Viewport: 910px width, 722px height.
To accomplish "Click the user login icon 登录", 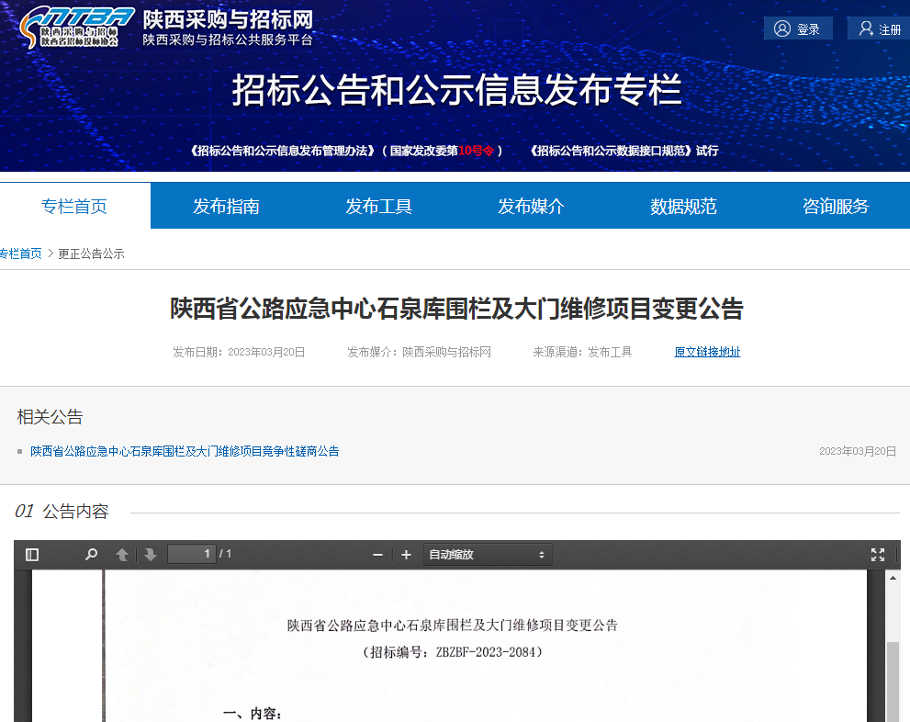I will point(797,28).
